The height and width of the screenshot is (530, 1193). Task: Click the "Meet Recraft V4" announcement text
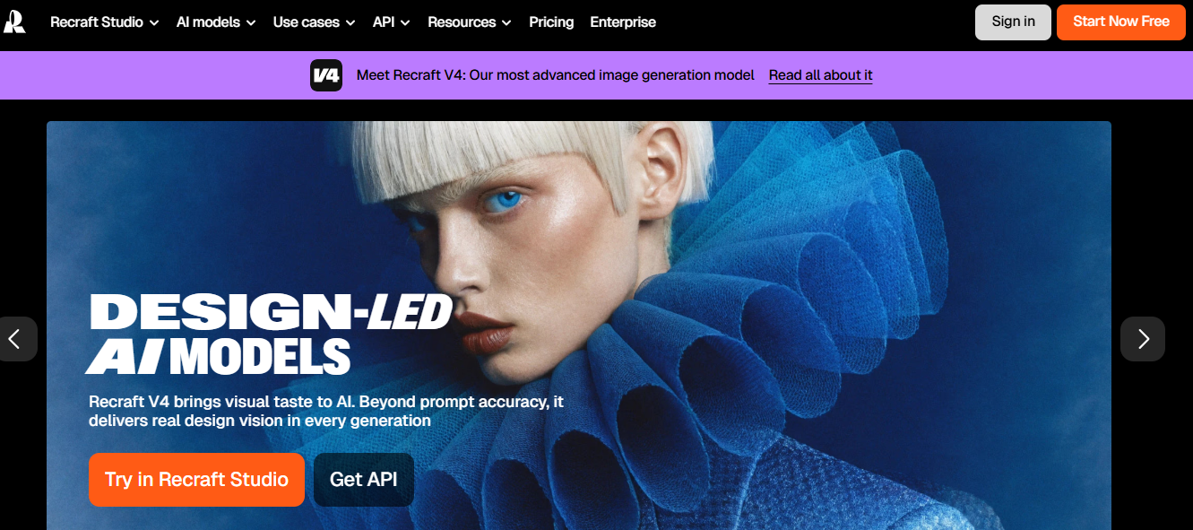(x=555, y=75)
